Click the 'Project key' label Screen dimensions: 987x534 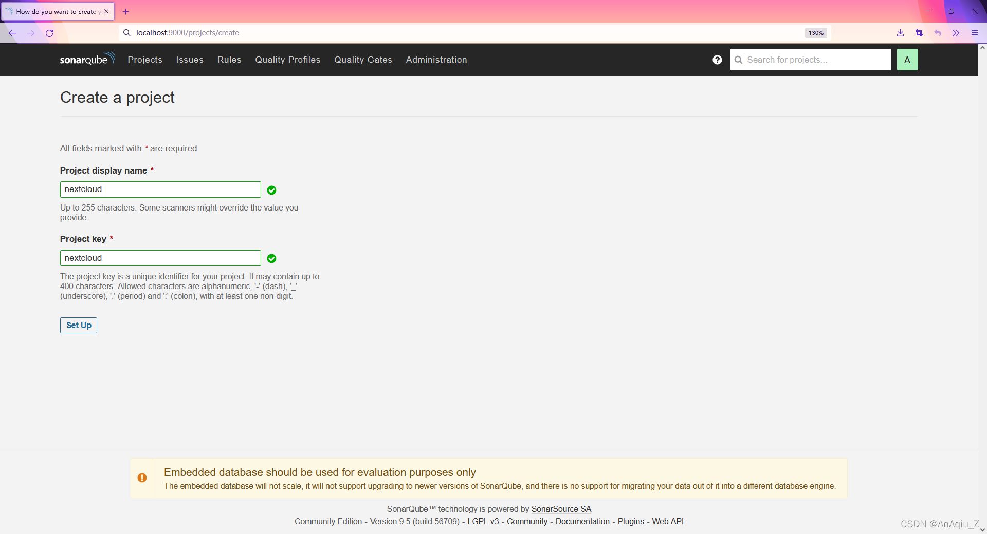(83, 239)
